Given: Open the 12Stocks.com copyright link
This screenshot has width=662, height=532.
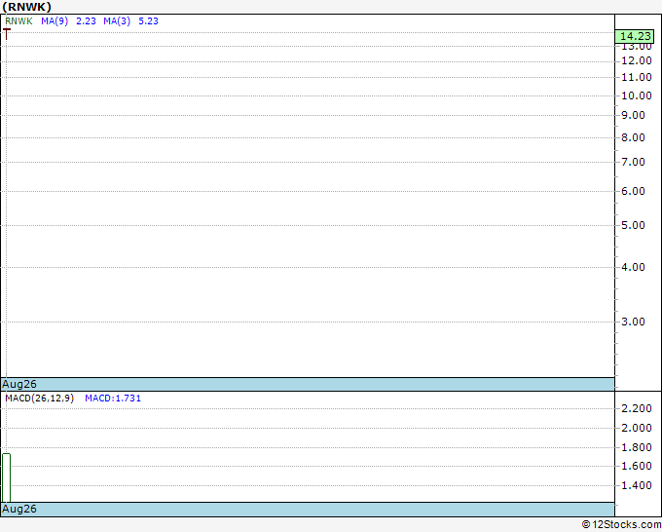Looking at the screenshot, I should pyautogui.click(x=621, y=525).
